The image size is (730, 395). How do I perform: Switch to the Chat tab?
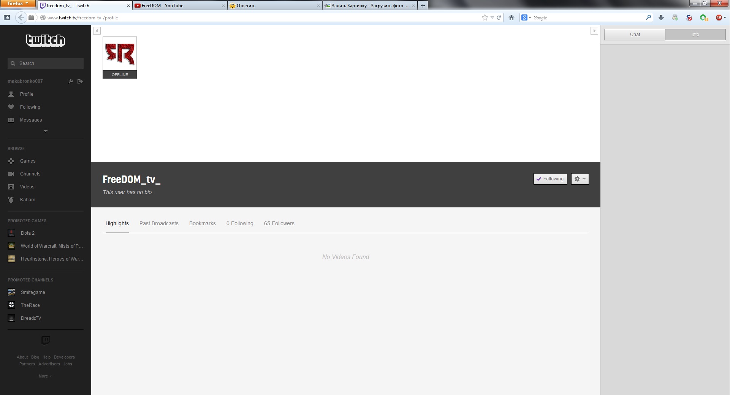[635, 35]
